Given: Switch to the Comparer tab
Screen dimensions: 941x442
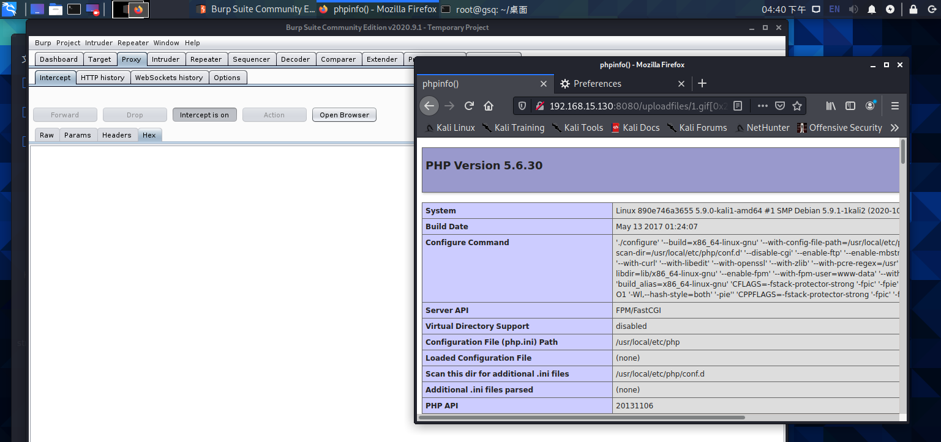Looking at the screenshot, I should tap(339, 59).
